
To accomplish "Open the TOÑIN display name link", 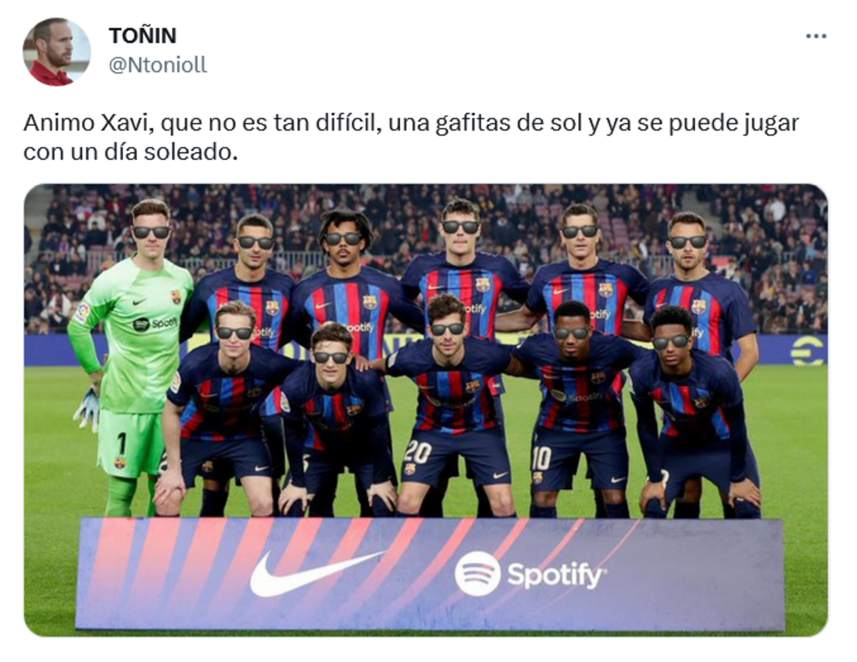I will coord(143,35).
